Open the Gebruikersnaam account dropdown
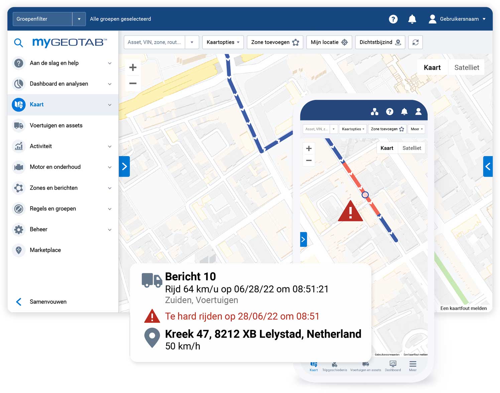Screen dimensions: 500x393 click(x=484, y=19)
